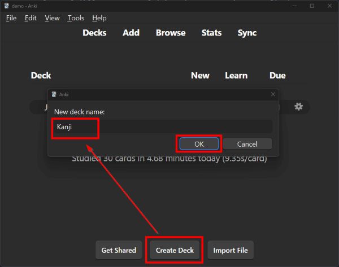Click the Import File button

coord(230,250)
